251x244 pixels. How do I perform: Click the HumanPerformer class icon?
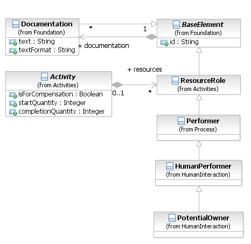click(170, 166)
